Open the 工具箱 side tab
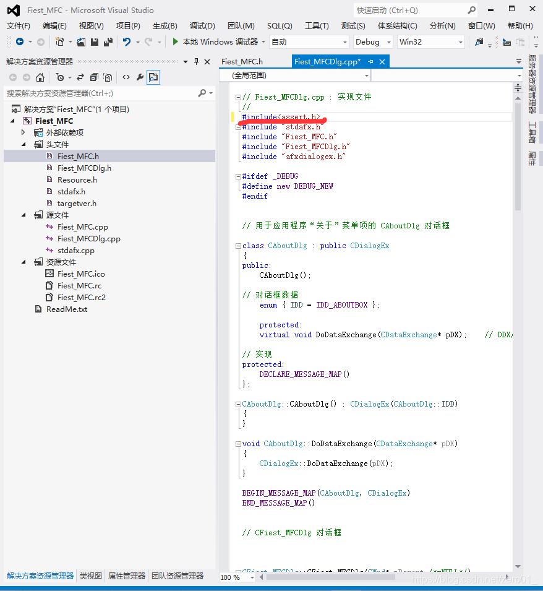 point(532,132)
